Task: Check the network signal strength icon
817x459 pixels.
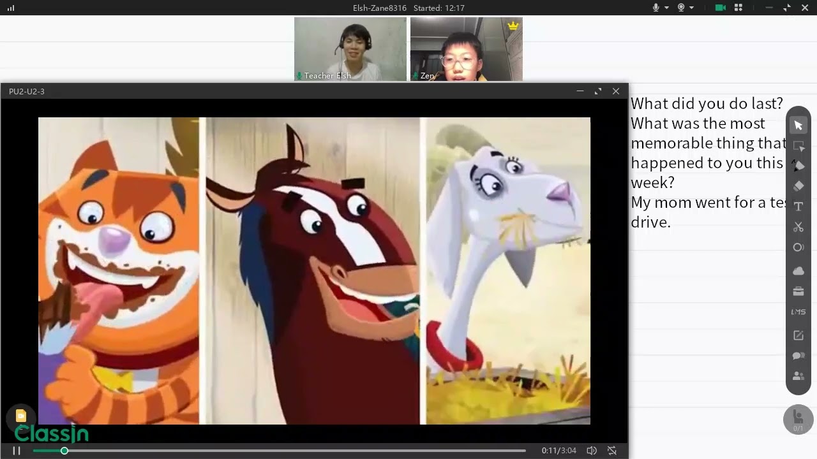Action: click(x=11, y=8)
